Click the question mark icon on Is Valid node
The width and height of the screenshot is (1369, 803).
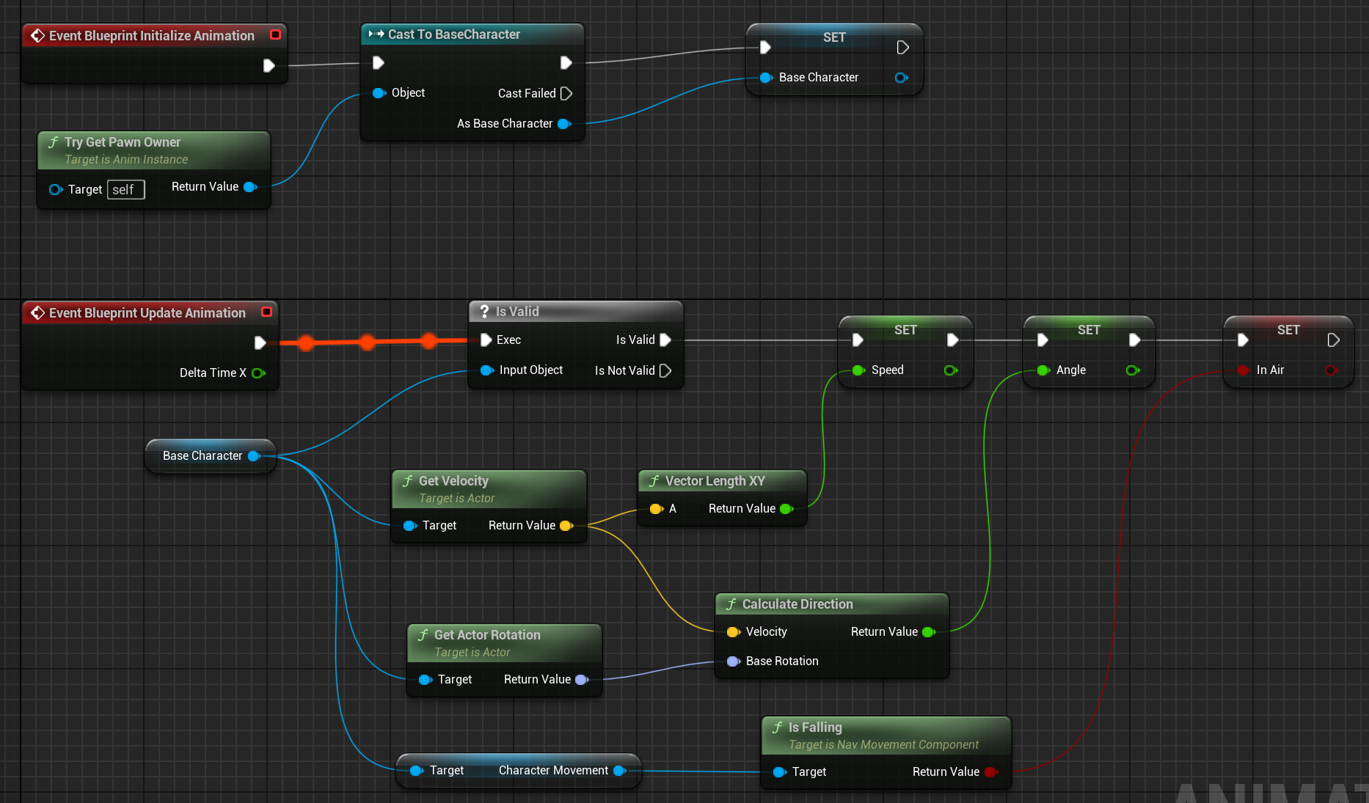pyautogui.click(x=484, y=311)
